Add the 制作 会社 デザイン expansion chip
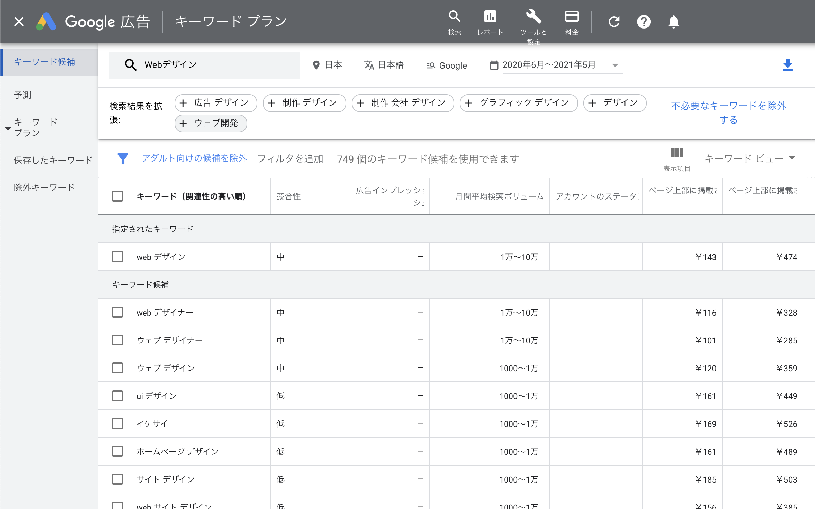 point(403,103)
